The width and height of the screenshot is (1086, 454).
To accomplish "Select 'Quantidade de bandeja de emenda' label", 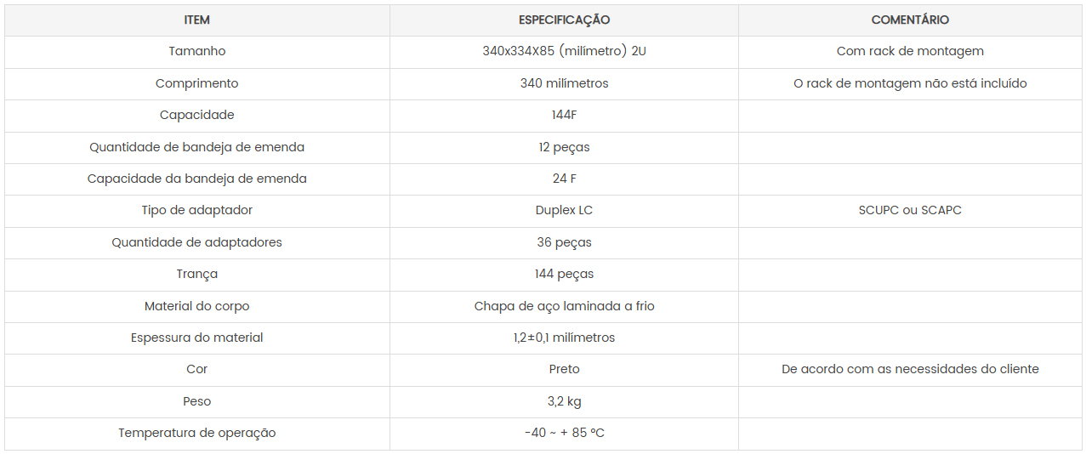I will click(x=196, y=147).
